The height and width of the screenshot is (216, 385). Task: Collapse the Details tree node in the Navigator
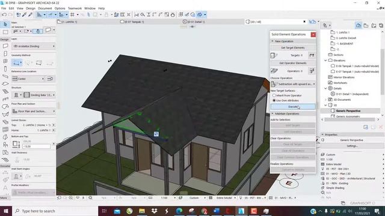tap(325, 88)
